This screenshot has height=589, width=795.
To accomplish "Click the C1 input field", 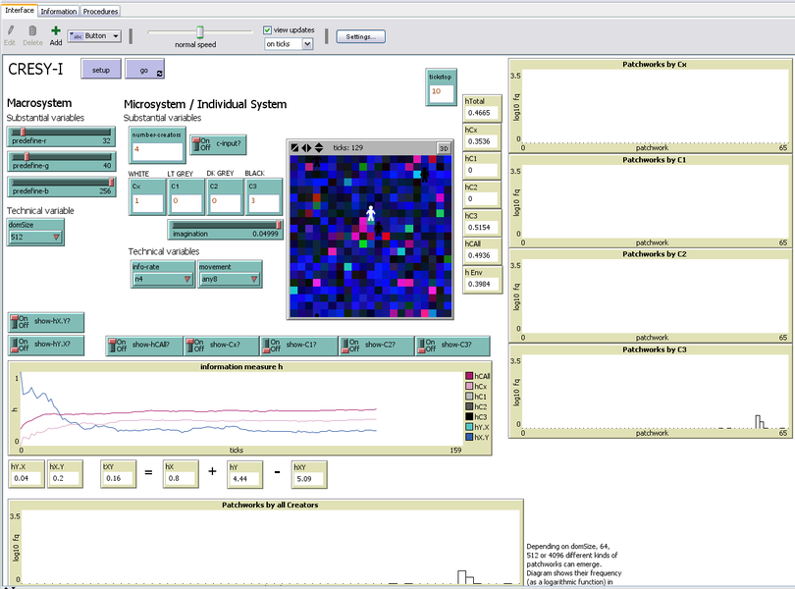I will (186, 202).
